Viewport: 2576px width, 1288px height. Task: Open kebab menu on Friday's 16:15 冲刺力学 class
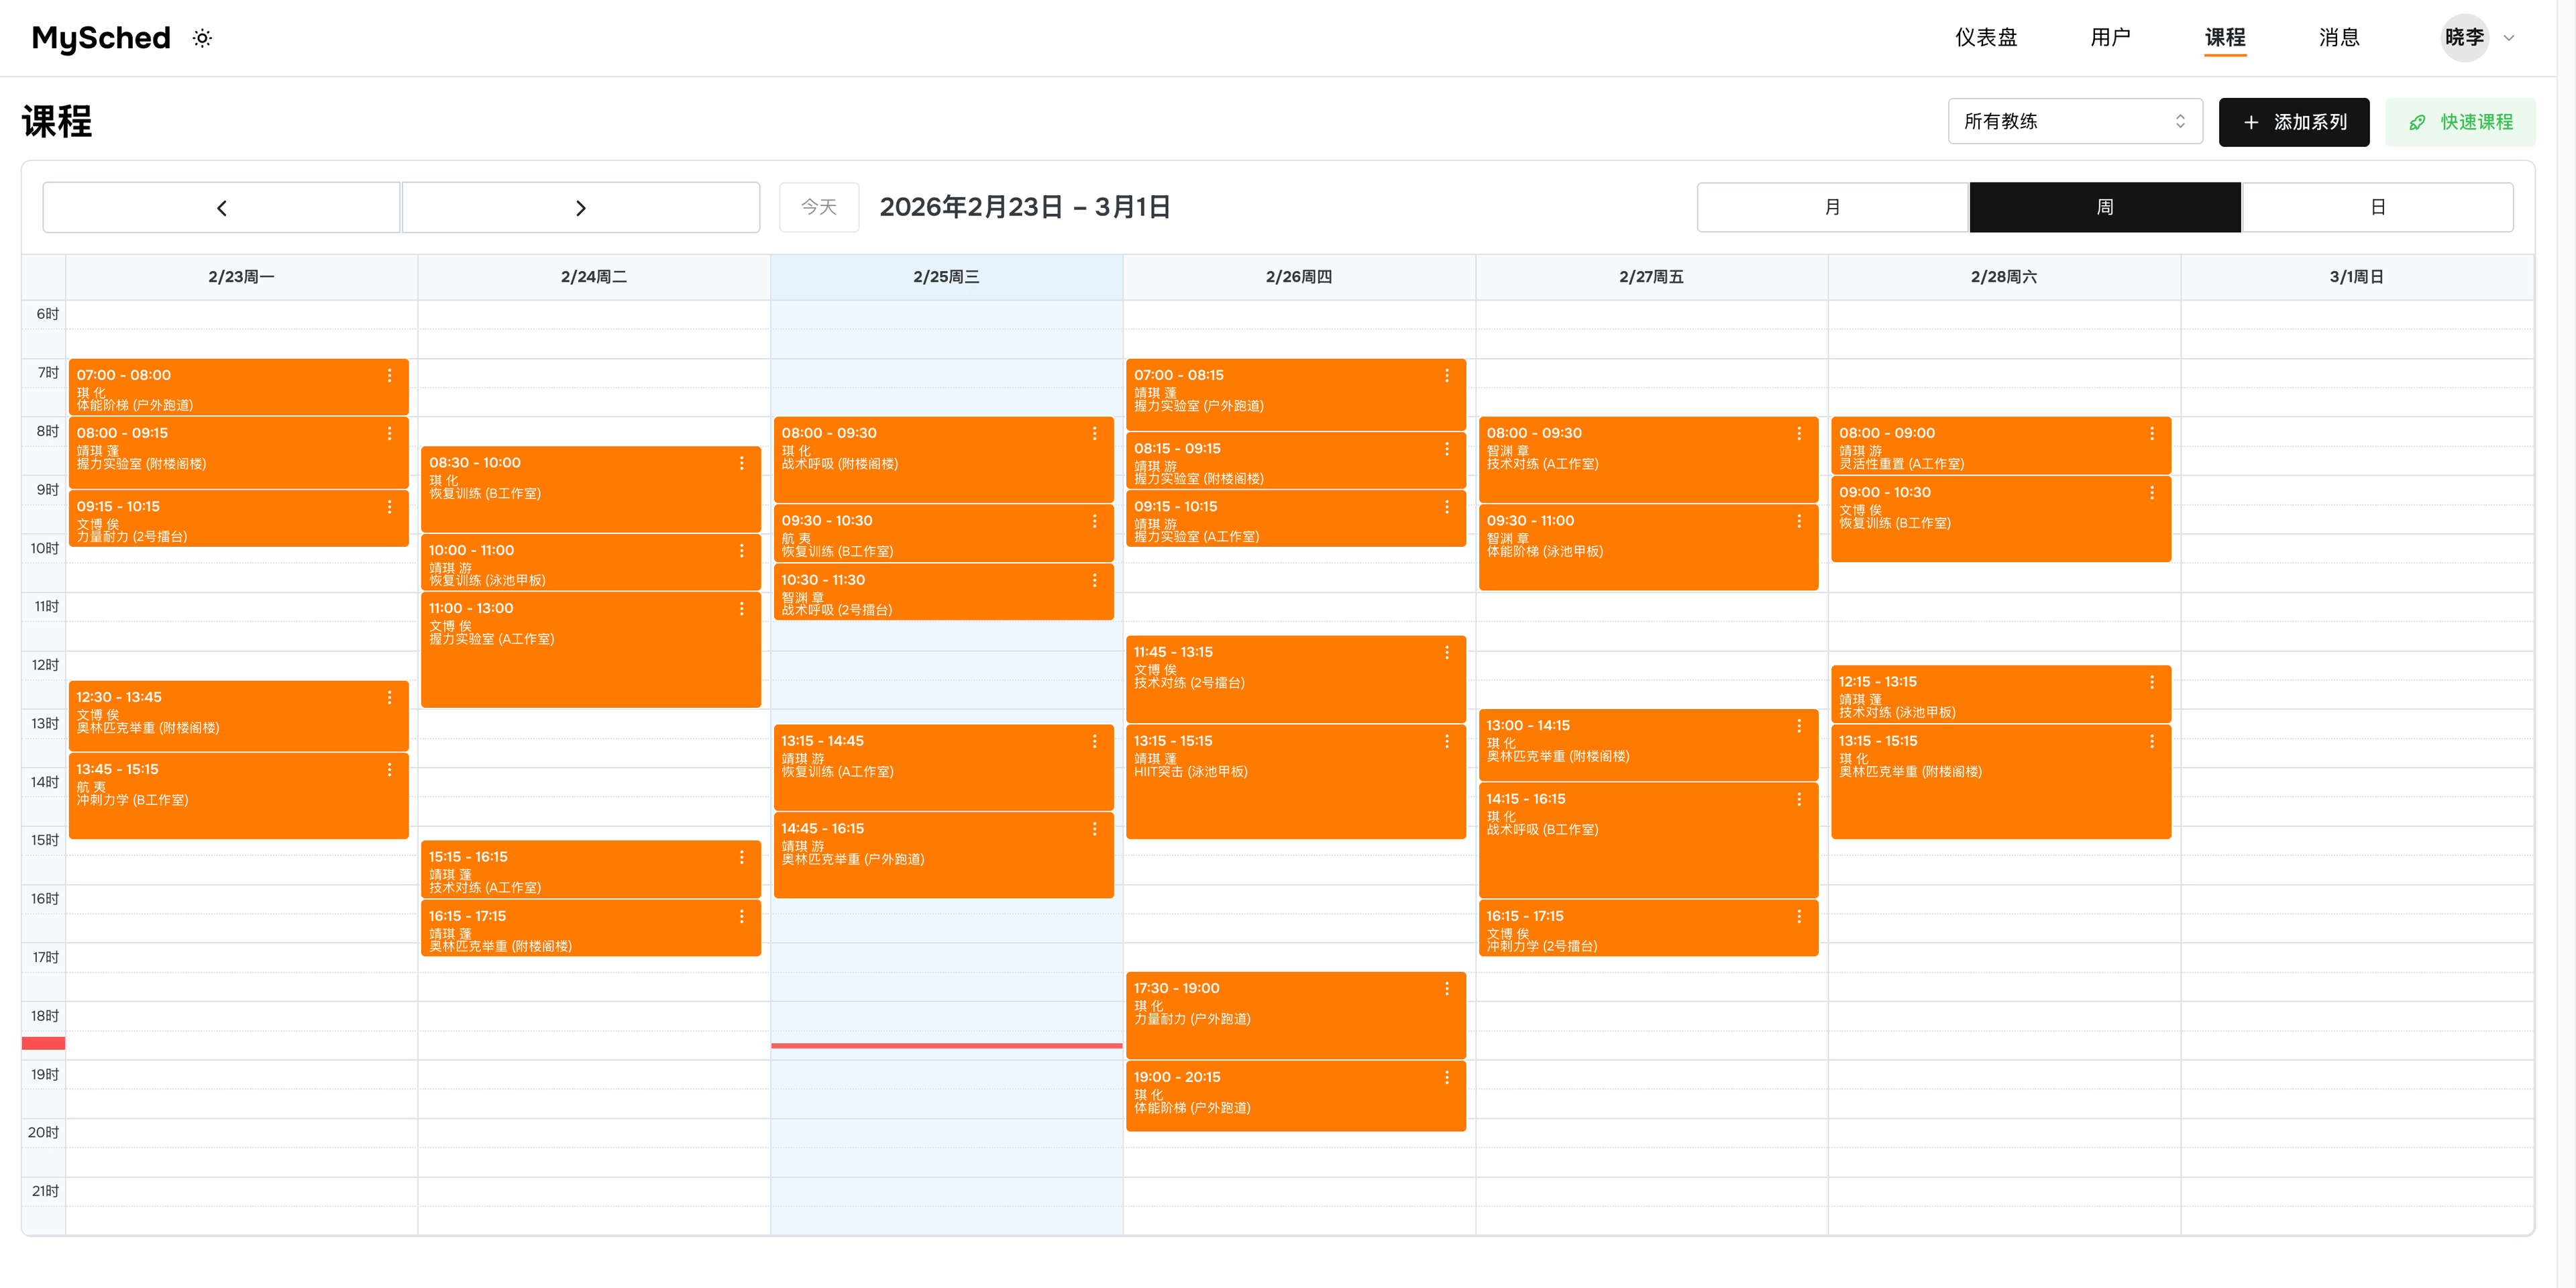(1800, 916)
